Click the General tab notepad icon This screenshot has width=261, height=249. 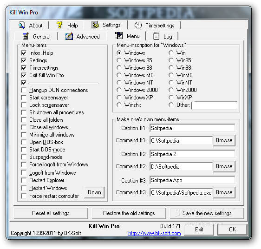(26, 36)
